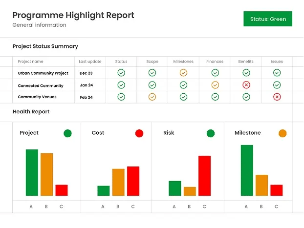Screen dimensions: 304x228
Task: Select the Urban Community Project row name
Action: [43, 73]
